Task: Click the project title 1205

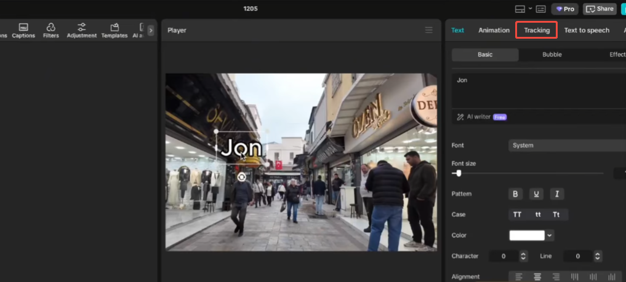Action: (251, 9)
